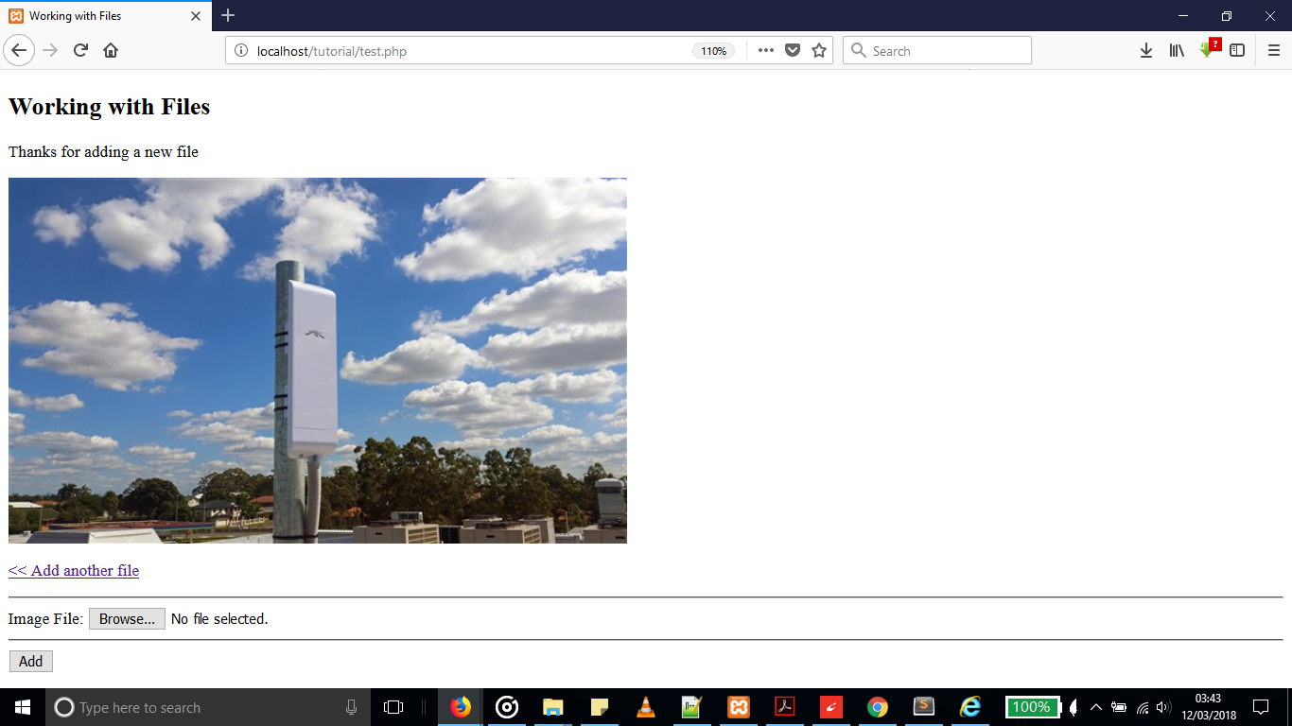Reload the current page
This screenshot has height=726, width=1292.
(80, 50)
